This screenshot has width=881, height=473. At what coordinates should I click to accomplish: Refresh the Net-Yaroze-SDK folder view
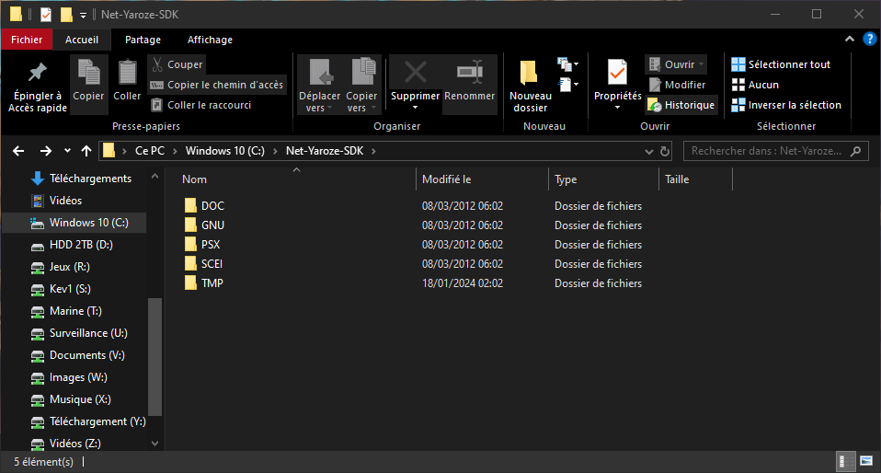click(x=665, y=151)
